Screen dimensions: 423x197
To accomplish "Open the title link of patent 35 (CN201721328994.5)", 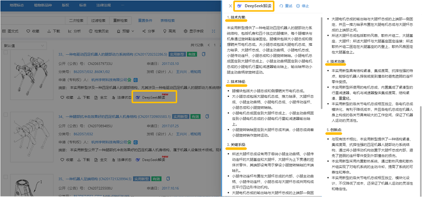I will 95,179.
